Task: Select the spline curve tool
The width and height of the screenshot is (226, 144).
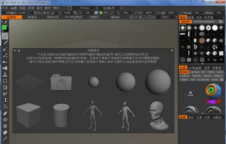Action: [5, 94]
